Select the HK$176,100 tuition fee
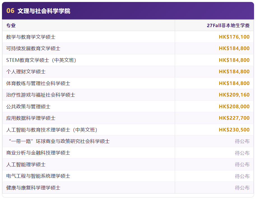 click(234, 37)
